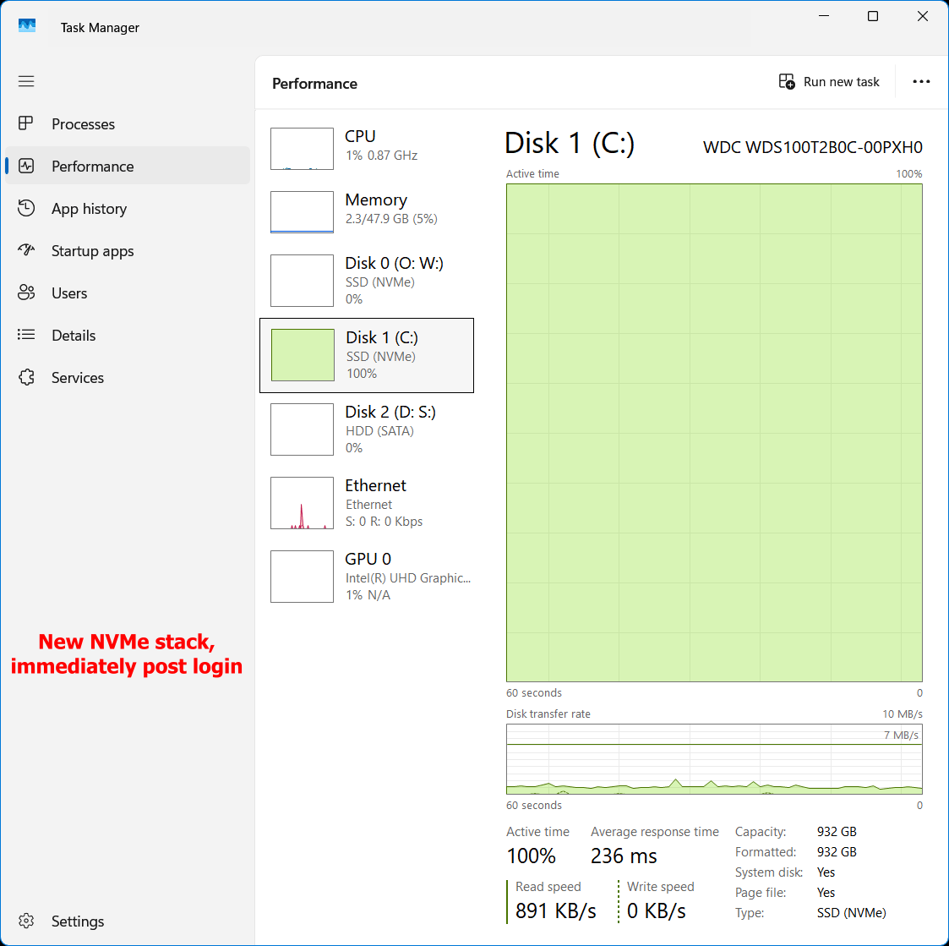This screenshot has width=949, height=946.
Task: Click the hamburger navigation menu icon
Action: (26, 81)
